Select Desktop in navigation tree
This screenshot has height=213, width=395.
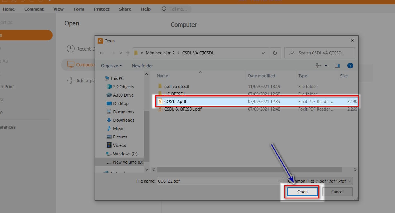(x=121, y=103)
